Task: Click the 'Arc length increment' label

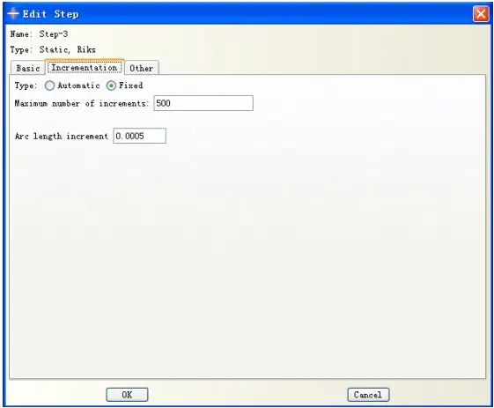Action: pos(62,136)
